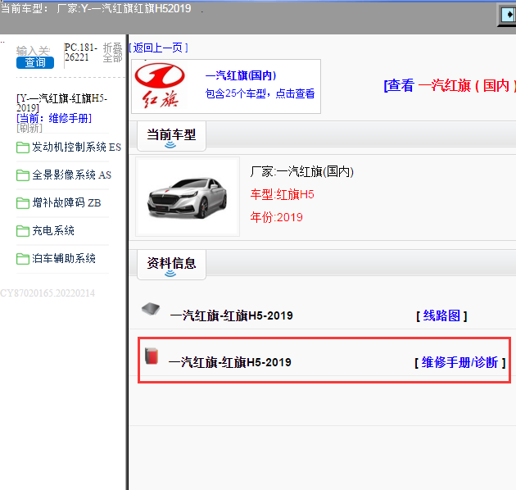Select 增补故障码 ZB tree item
This screenshot has height=490, width=516.
pyautogui.click(x=66, y=202)
